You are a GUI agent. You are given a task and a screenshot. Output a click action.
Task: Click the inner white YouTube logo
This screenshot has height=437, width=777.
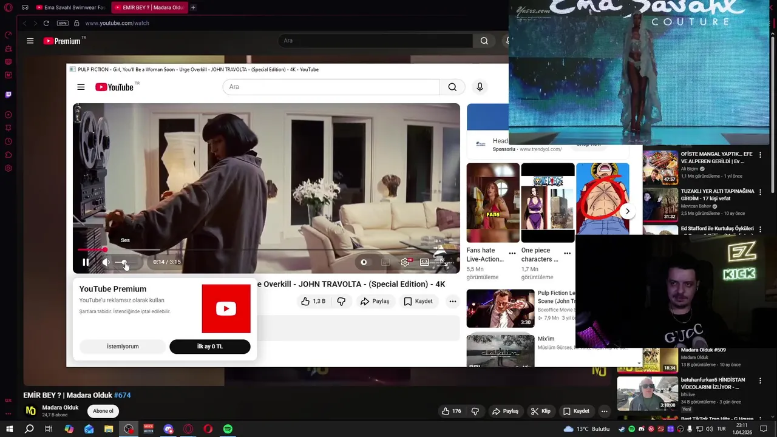click(115, 87)
